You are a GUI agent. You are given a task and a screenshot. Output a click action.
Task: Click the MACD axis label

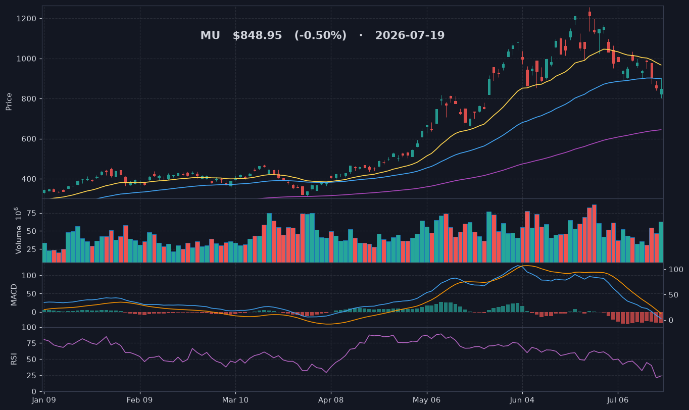[x=14, y=294]
